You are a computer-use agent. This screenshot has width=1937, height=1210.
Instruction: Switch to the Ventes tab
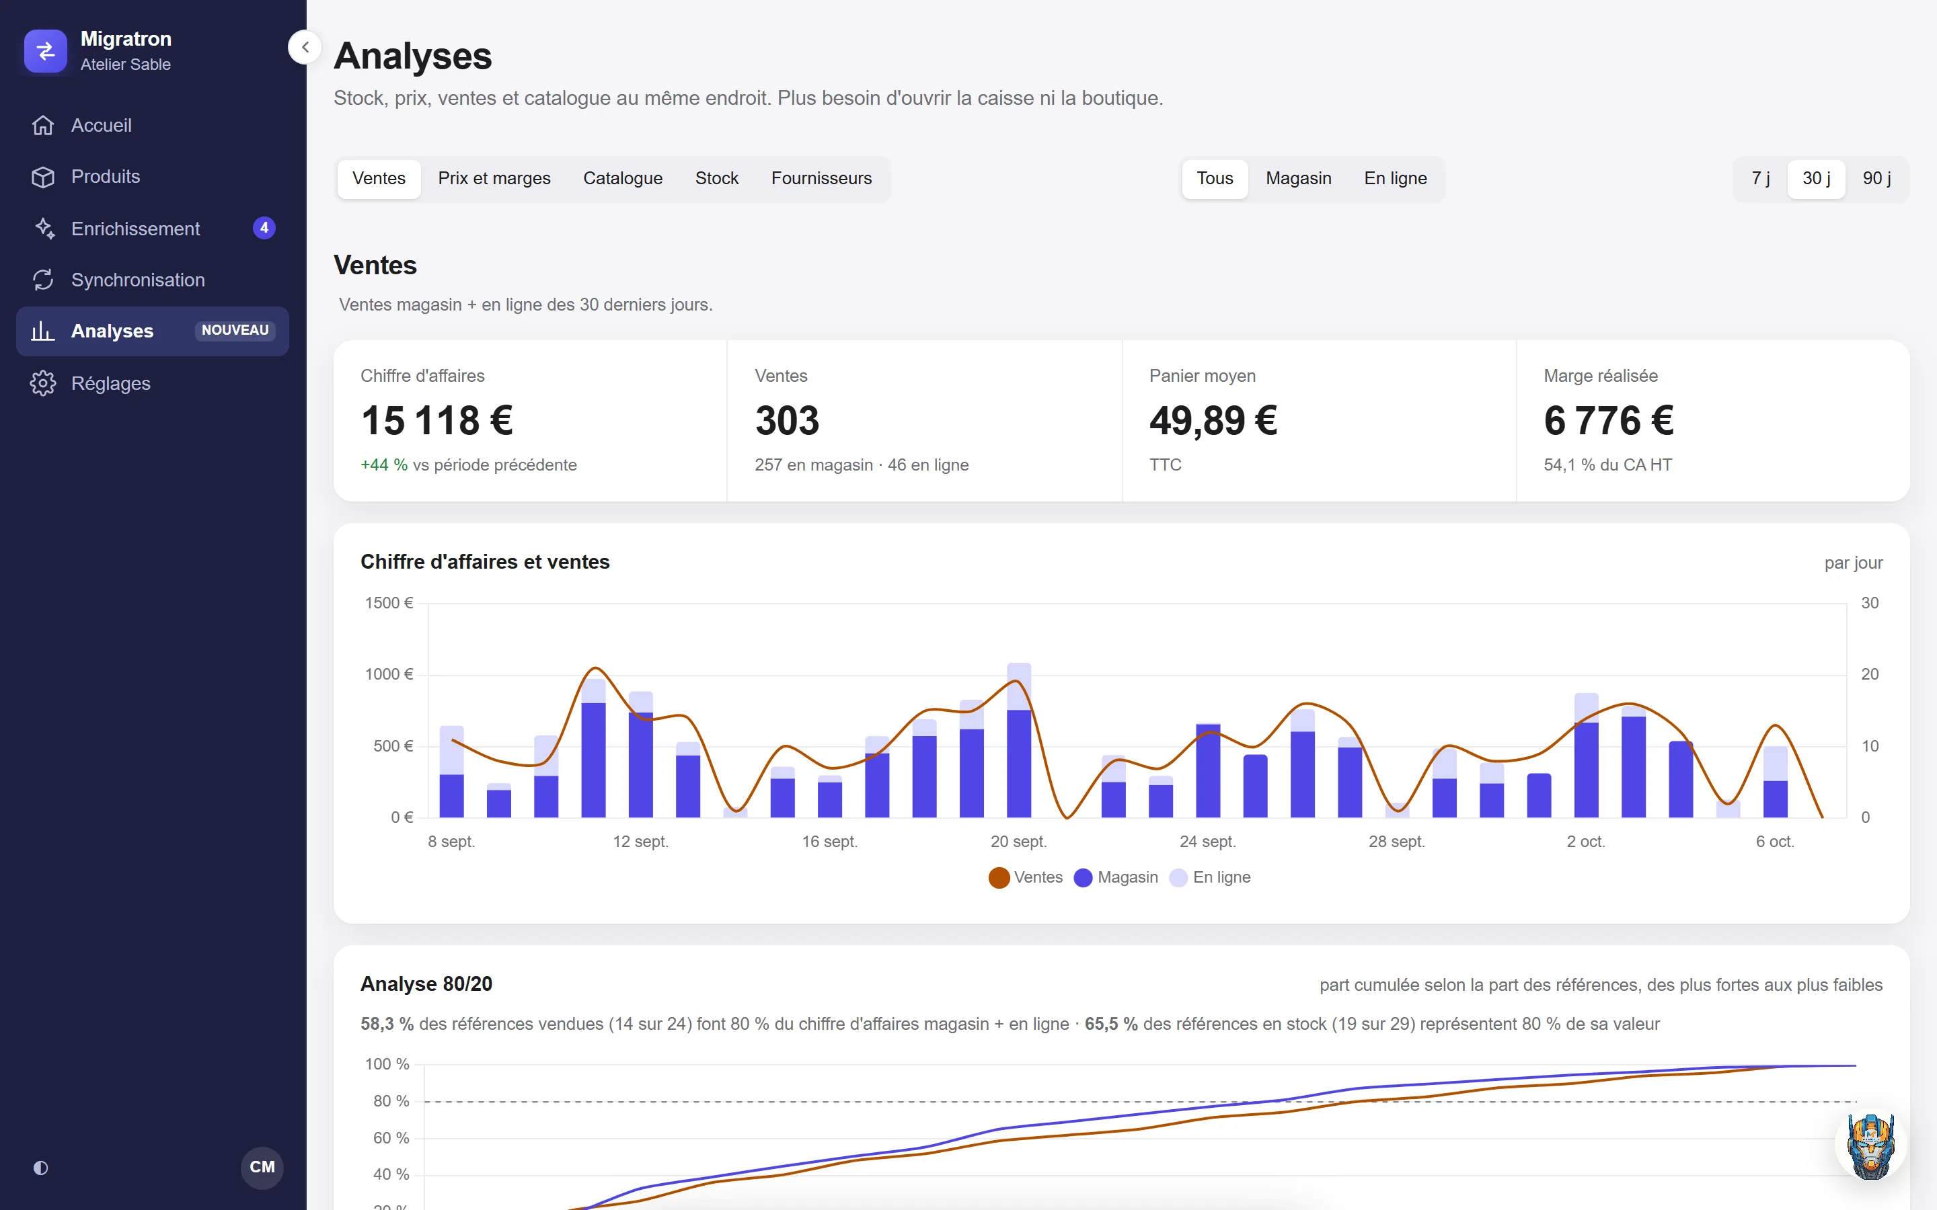(379, 178)
